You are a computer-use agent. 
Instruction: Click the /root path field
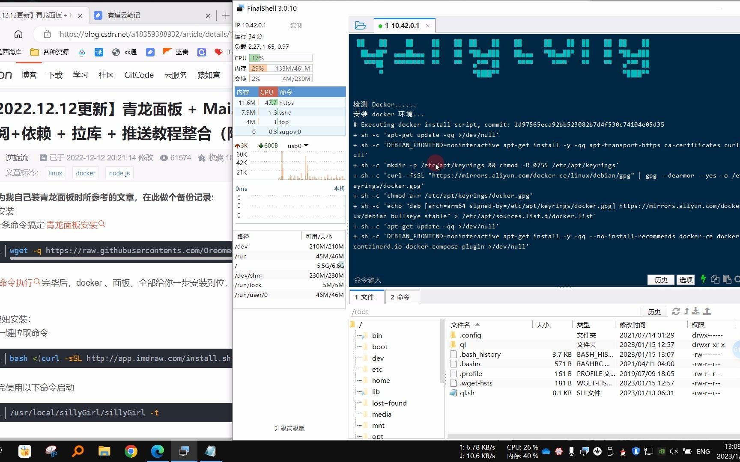495,312
